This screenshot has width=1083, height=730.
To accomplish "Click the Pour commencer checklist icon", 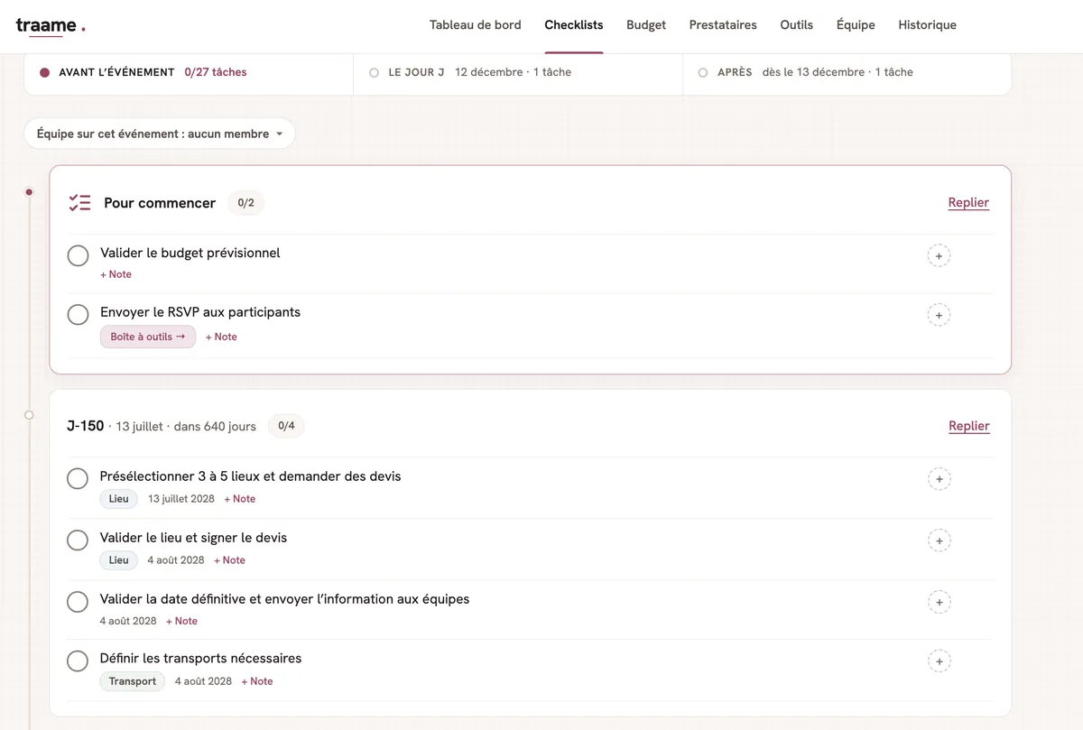I will [x=79, y=203].
